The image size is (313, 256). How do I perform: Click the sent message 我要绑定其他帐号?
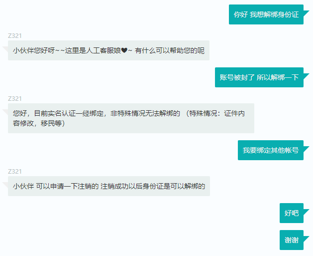pyautogui.click(x=270, y=150)
